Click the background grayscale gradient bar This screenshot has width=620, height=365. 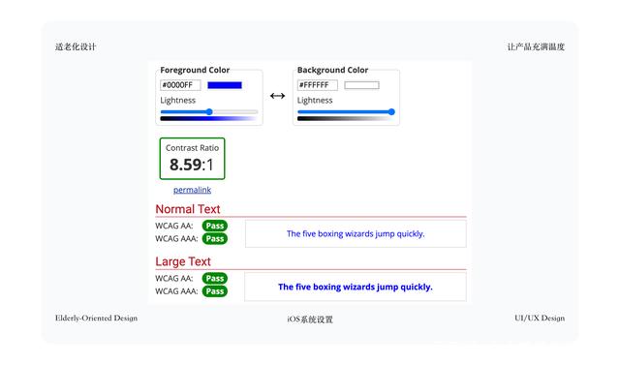coord(346,118)
